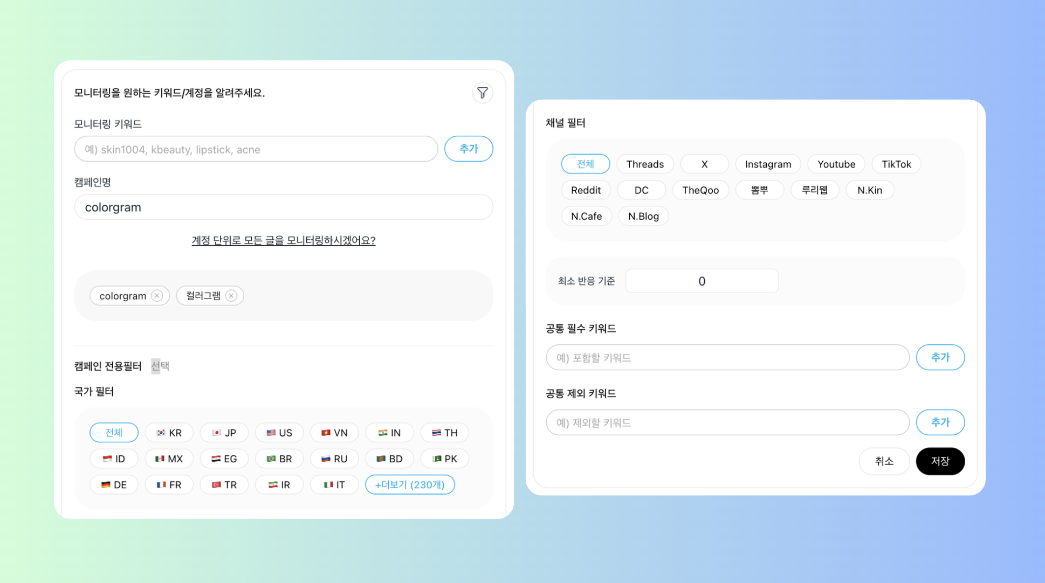The image size is (1045, 583).
Task: Select the VN country flag chip
Action: click(334, 433)
